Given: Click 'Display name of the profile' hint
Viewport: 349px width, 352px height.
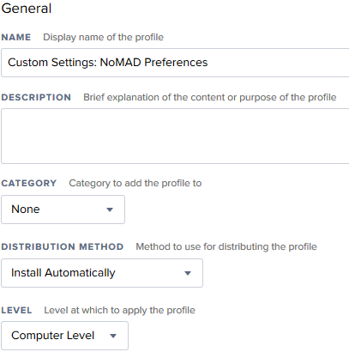Looking at the screenshot, I should coord(103,38).
